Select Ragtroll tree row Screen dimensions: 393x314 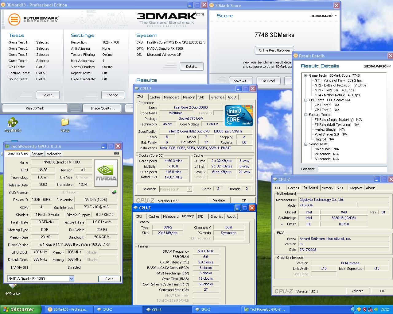[324, 139]
